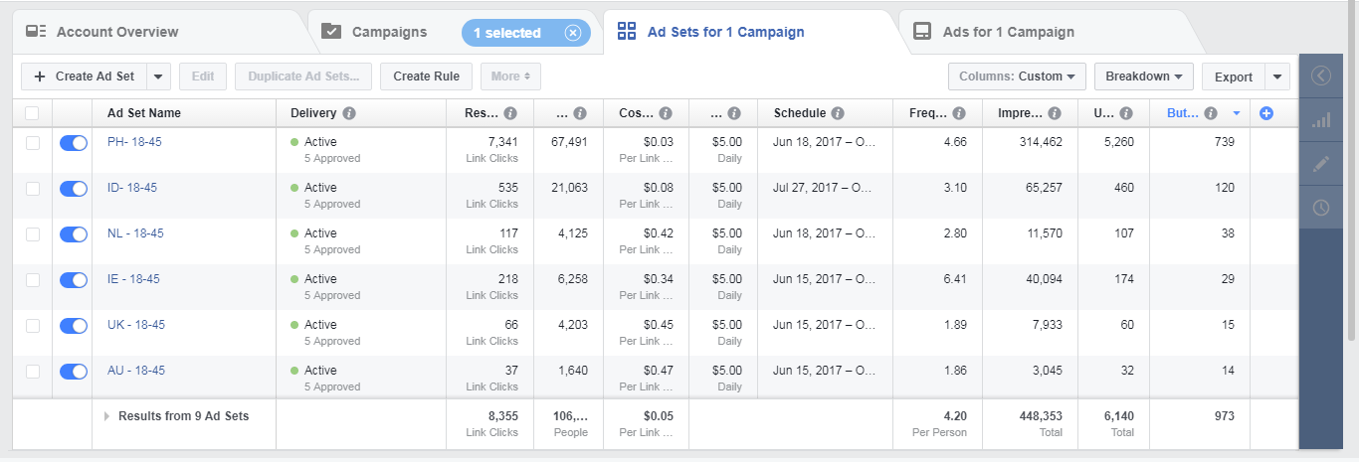Turn off the PH- 18-45 ad set toggle
This screenshot has width=1359, height=462.
coord(74,143)
